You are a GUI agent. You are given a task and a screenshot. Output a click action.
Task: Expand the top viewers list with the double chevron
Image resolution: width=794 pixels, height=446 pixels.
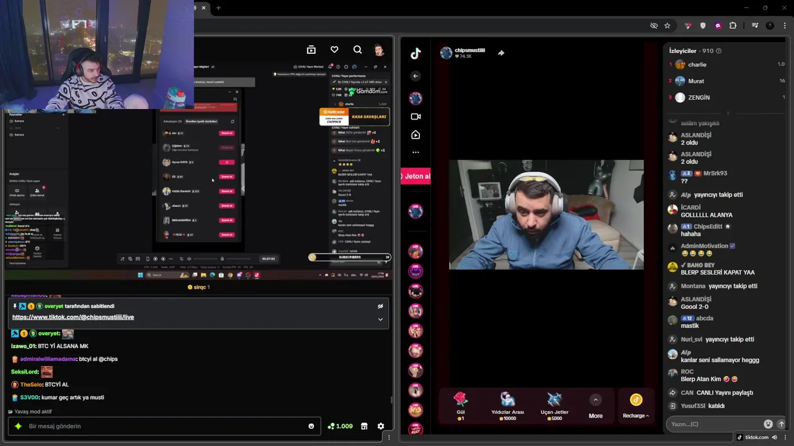tap(728, 113)
